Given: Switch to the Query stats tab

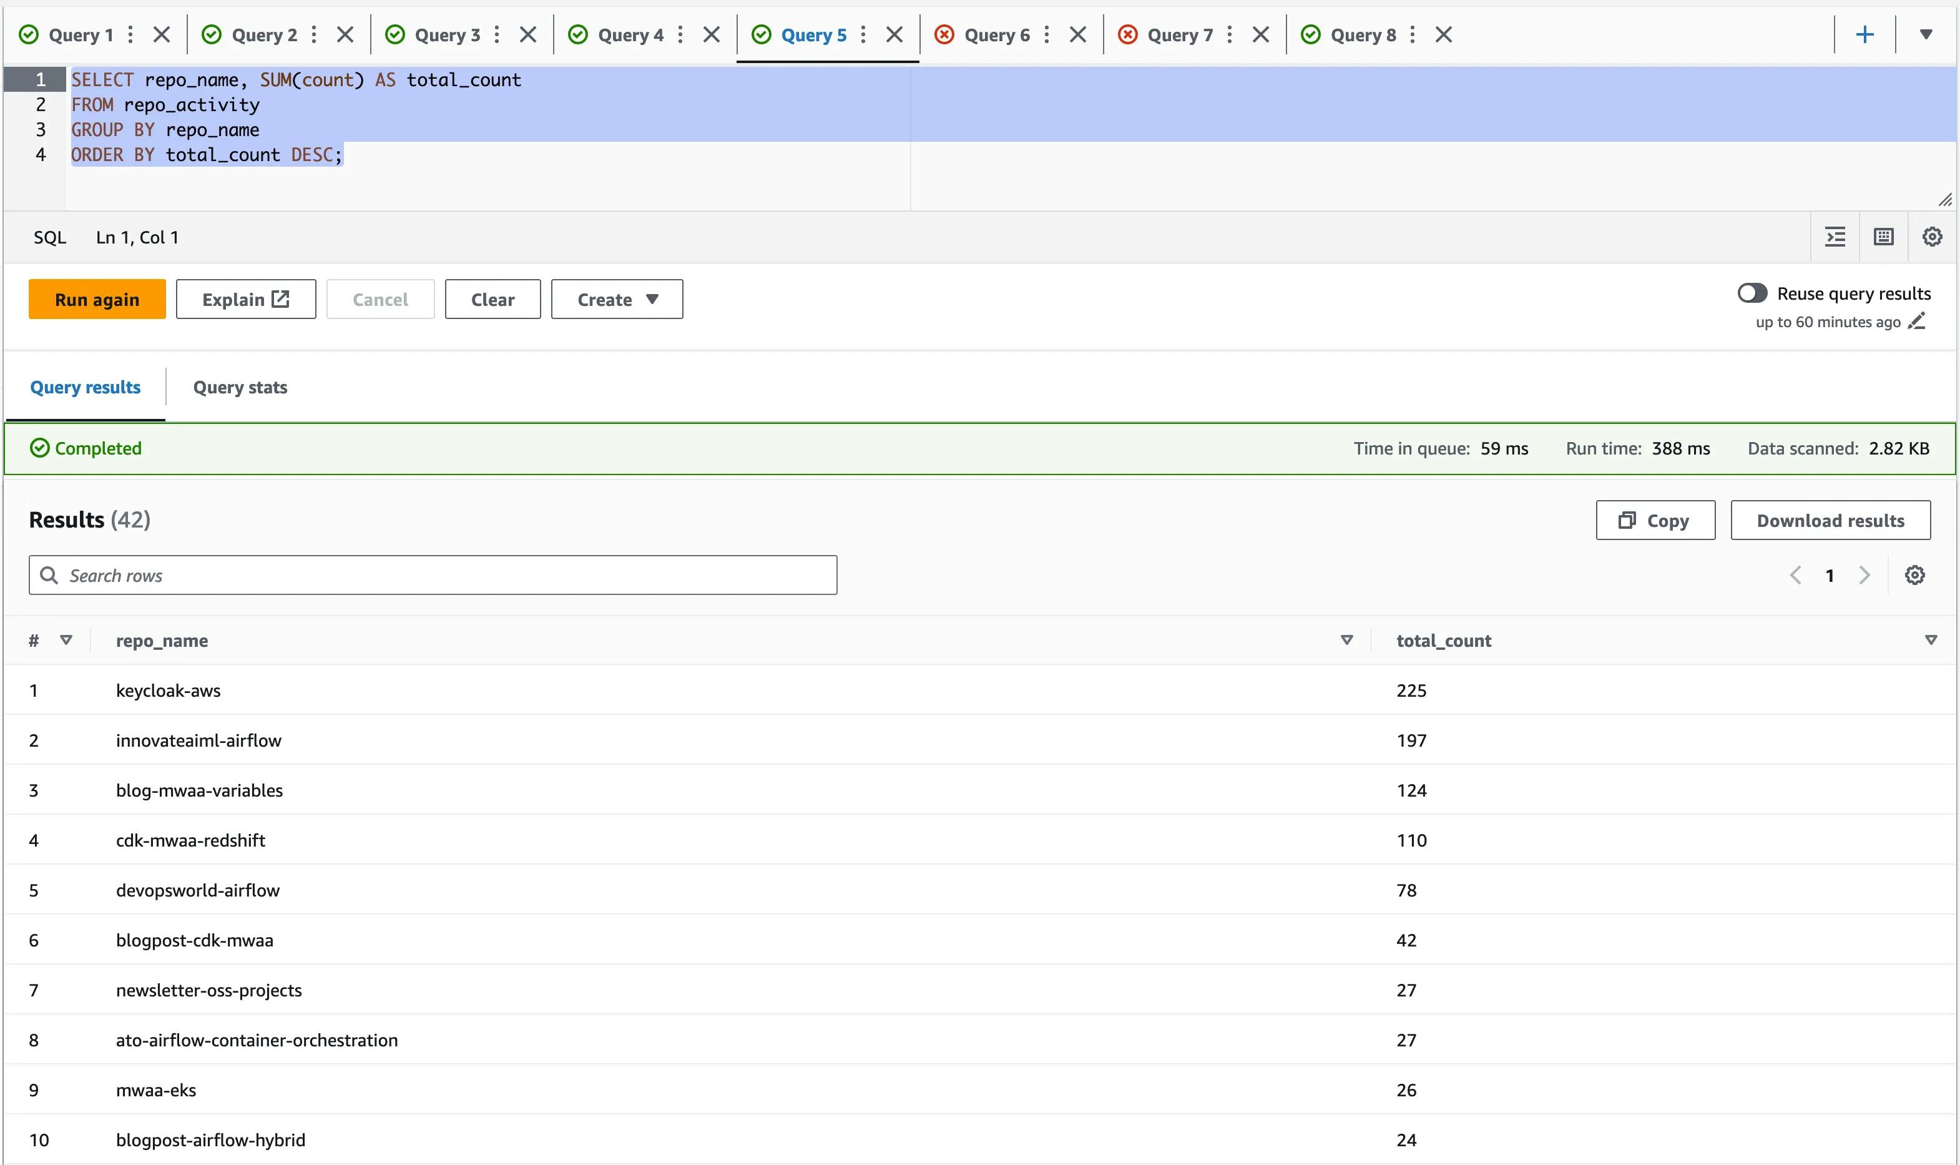Looking at the screenshot, I should (x=240, y=387).
